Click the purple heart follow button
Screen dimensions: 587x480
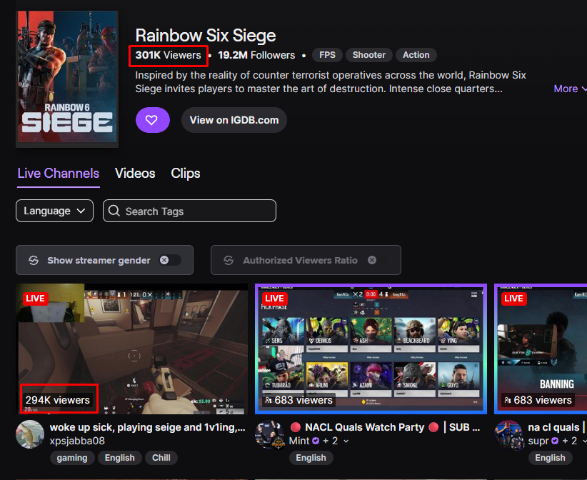click(152, 120)
